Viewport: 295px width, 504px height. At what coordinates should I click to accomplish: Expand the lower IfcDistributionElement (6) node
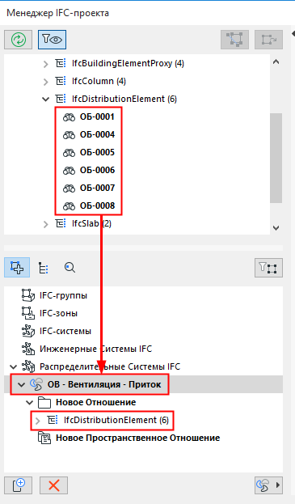pyautogui.click(x=38, y=421)
